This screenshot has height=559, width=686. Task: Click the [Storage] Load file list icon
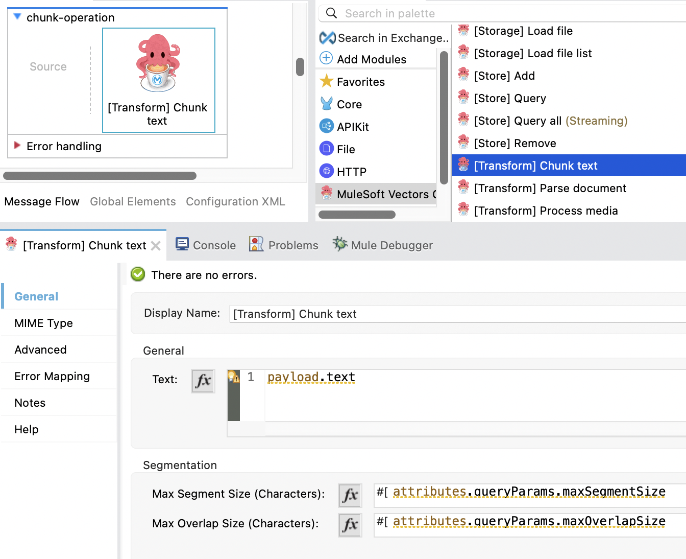(x=463, y=52)
